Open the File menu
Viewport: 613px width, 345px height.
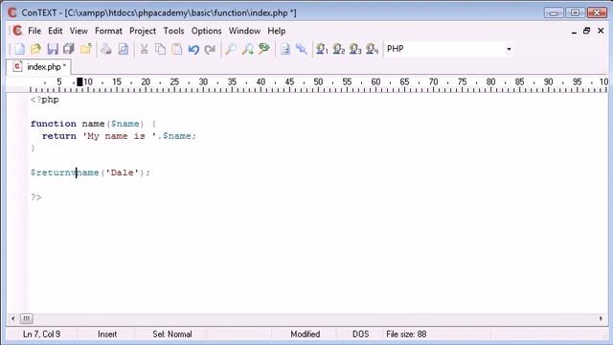[34, 31]
